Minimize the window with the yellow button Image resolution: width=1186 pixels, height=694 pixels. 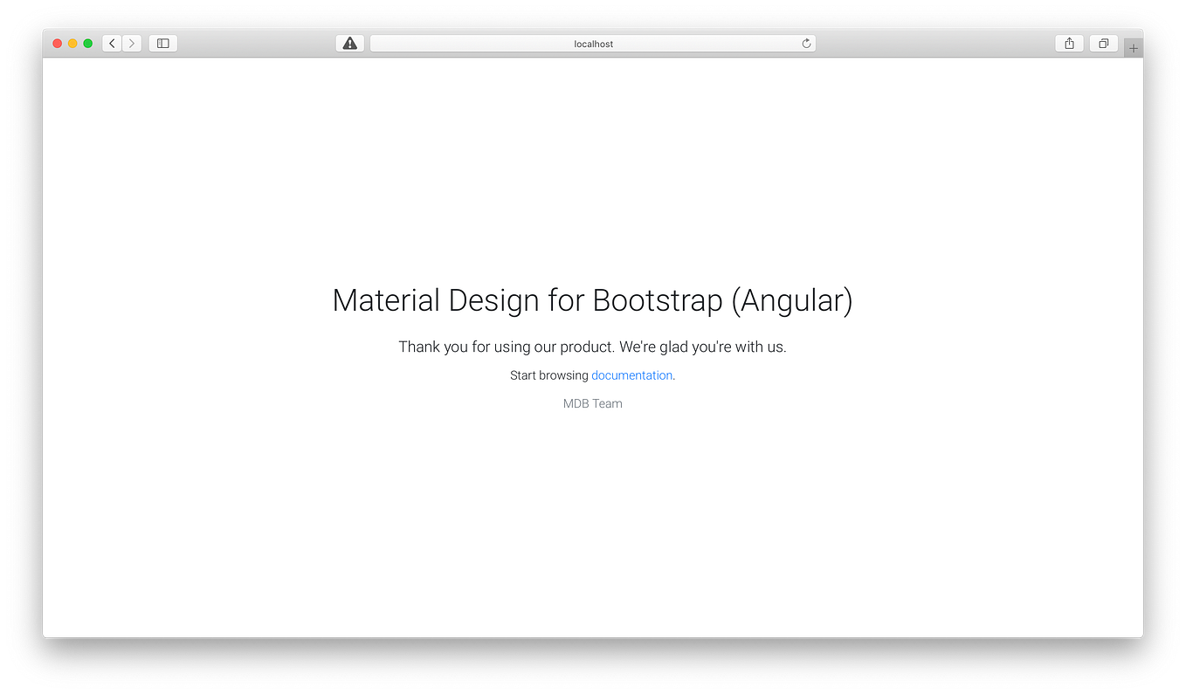72,43
